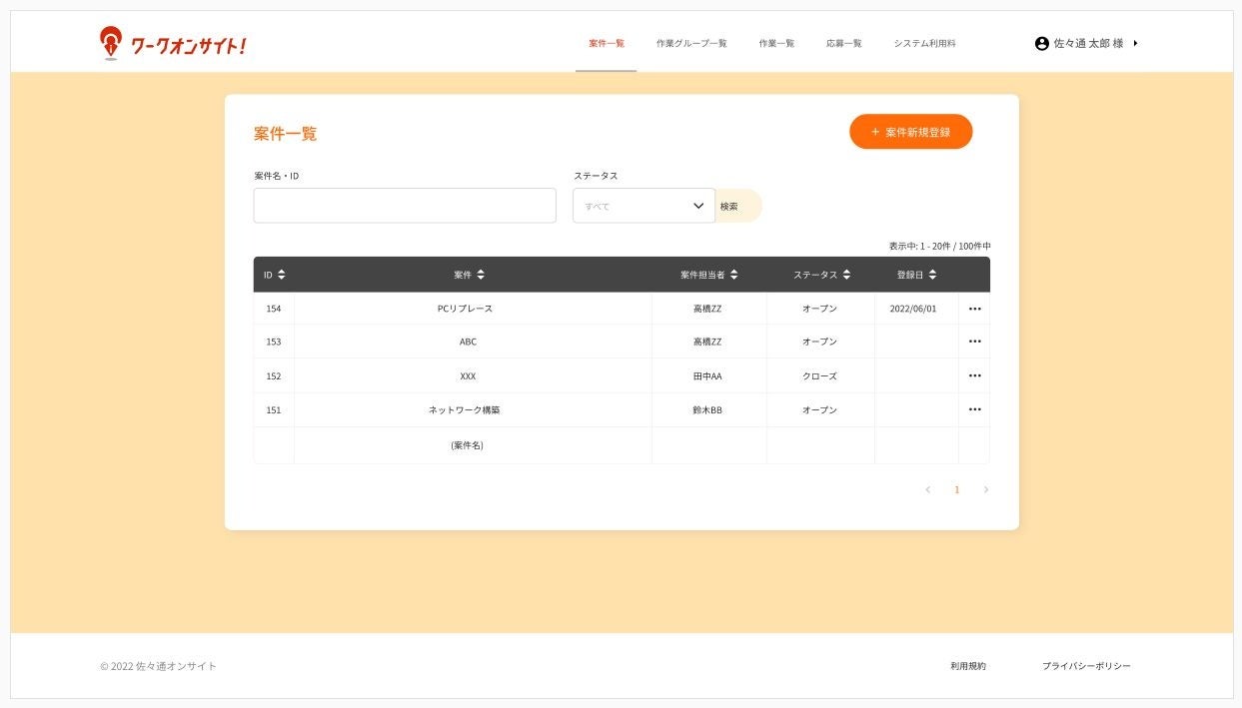Click the 表示中: 1 - 20件 / 100件中 count text
This screenshot has height=708, width=1242.
(939, 246)
